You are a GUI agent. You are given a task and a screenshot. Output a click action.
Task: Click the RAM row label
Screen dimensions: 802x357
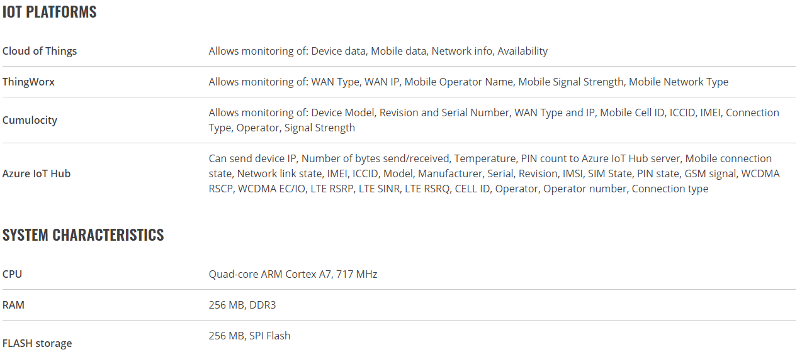point(13,305)
